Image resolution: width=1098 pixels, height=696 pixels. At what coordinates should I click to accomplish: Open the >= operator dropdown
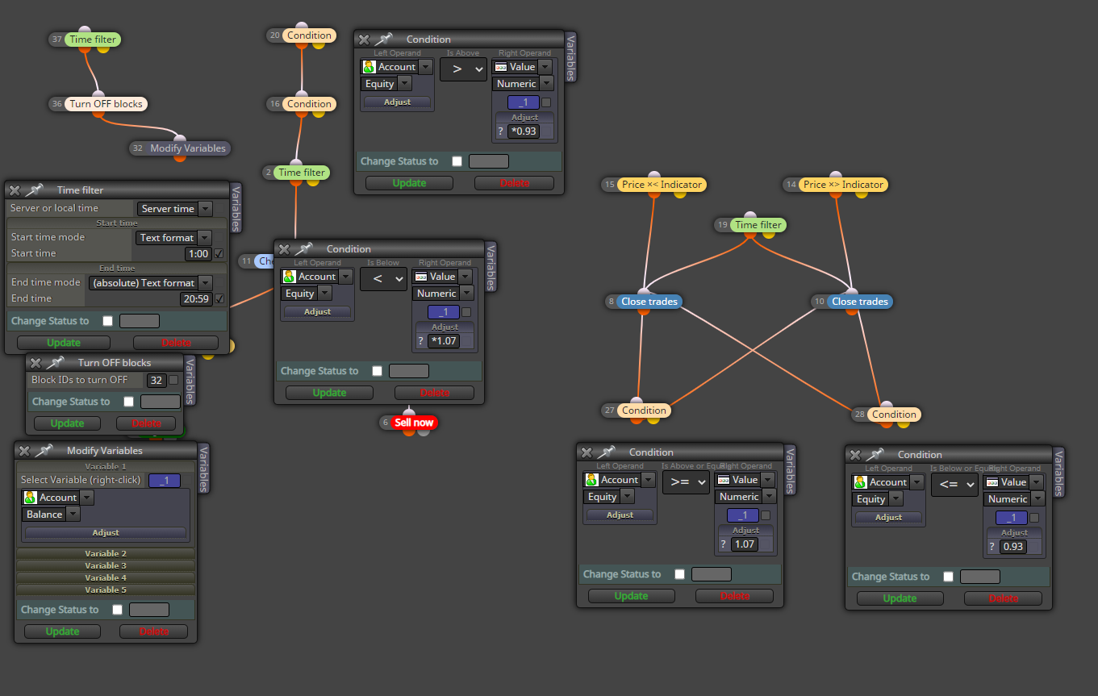(x=686, y=482)
